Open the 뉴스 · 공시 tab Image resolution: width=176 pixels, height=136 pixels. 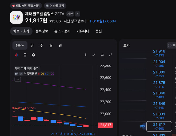(x=62, y=31)
